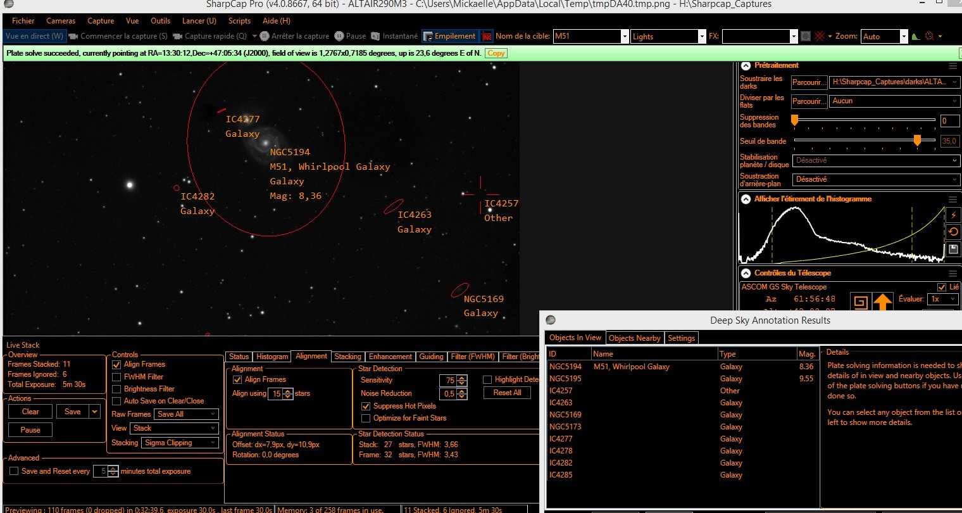Enable the FWHM Filter checkbox
This screenshot has width=962, height=513.
click(x=116, y=377)
